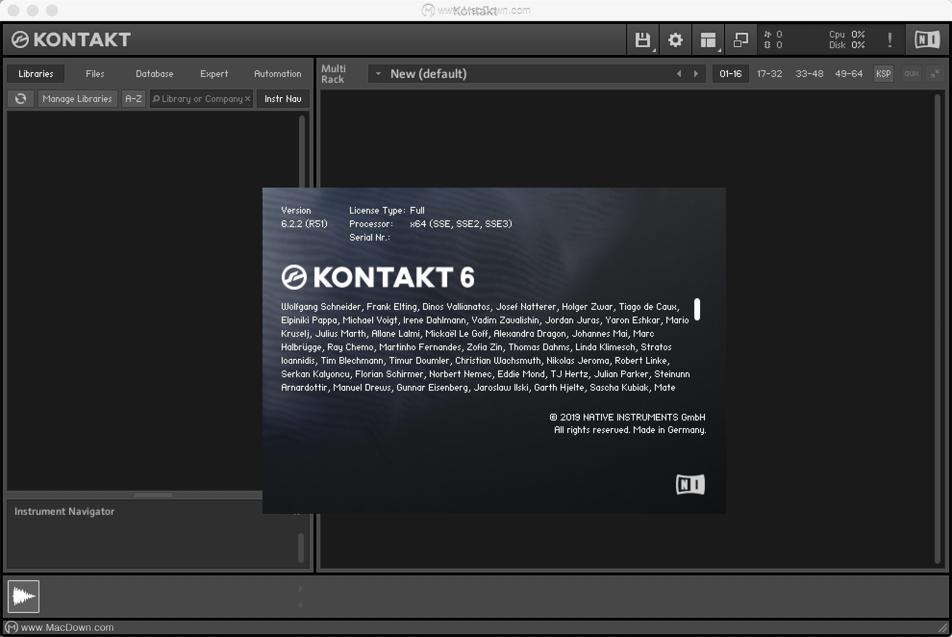Click version text 6.2.2 (R51)

(304, 224)
